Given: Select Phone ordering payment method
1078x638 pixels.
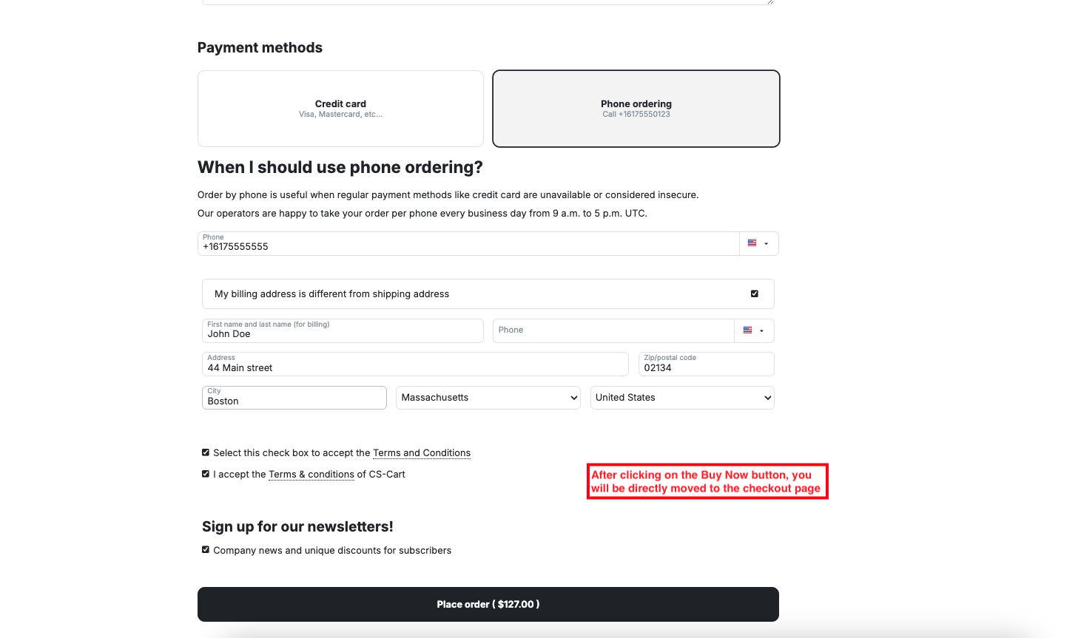Looking at the screenshot, I should (636, 109).
